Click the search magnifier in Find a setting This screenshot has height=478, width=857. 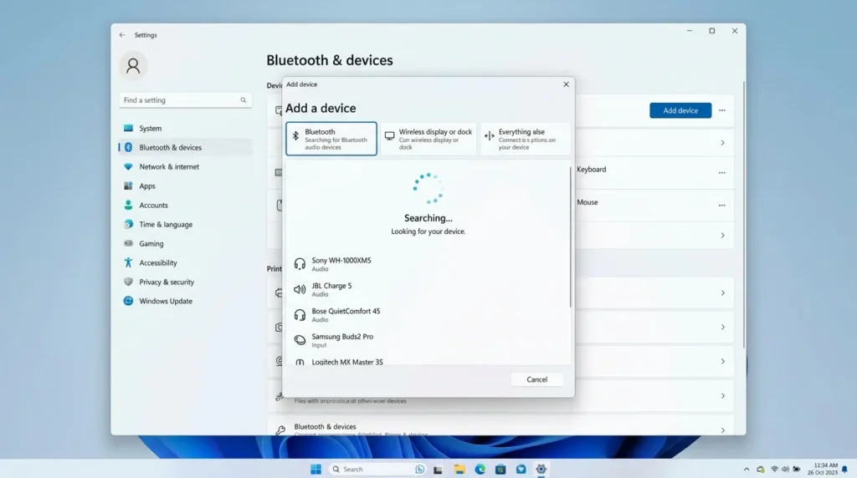coord(244,99)
